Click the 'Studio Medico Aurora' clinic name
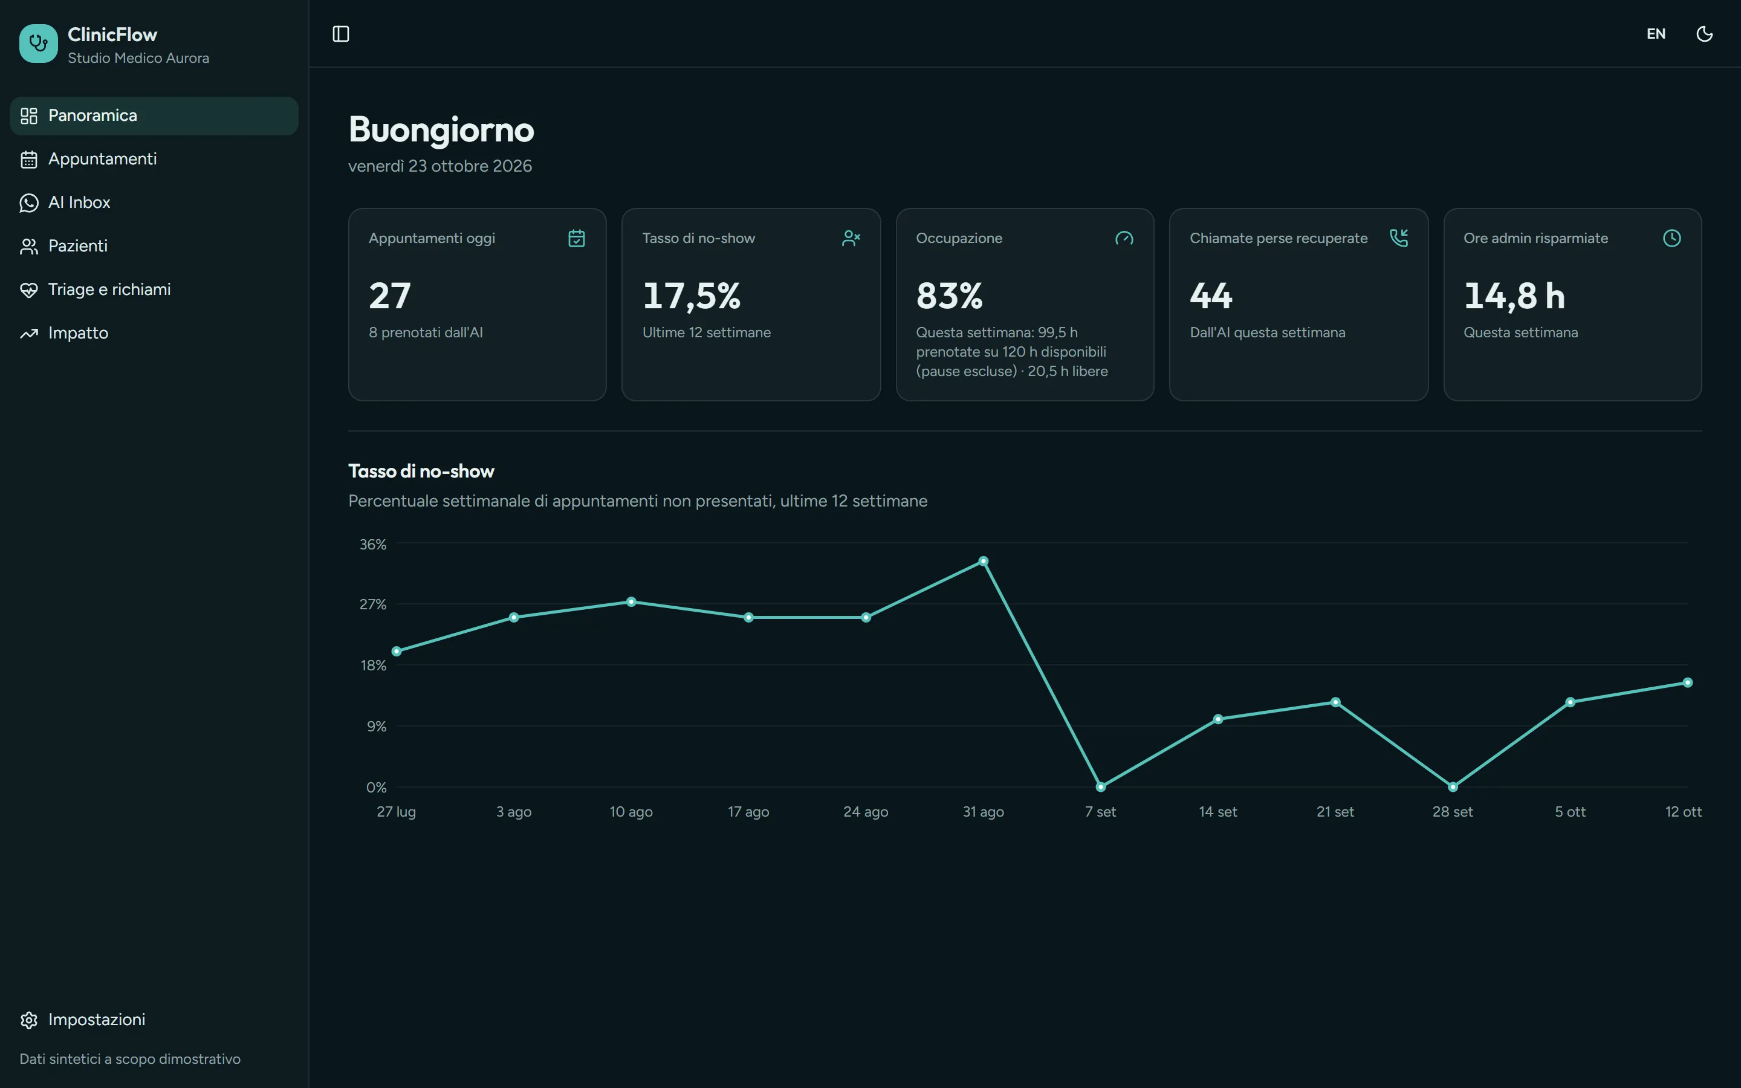The image size is (1741, 1088). tap(138, 58)
